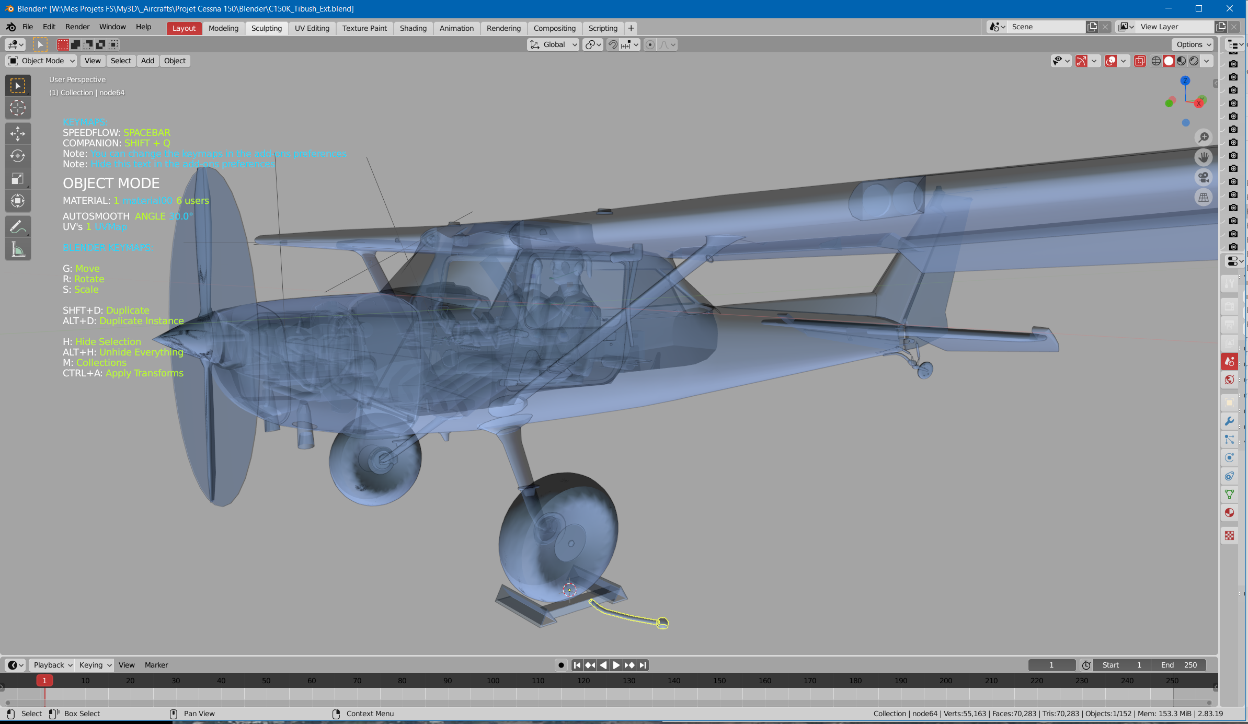Switch to solid viewport shading

[1169, 61]
